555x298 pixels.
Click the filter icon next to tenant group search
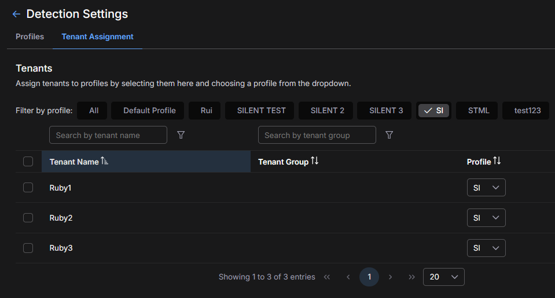389,135
